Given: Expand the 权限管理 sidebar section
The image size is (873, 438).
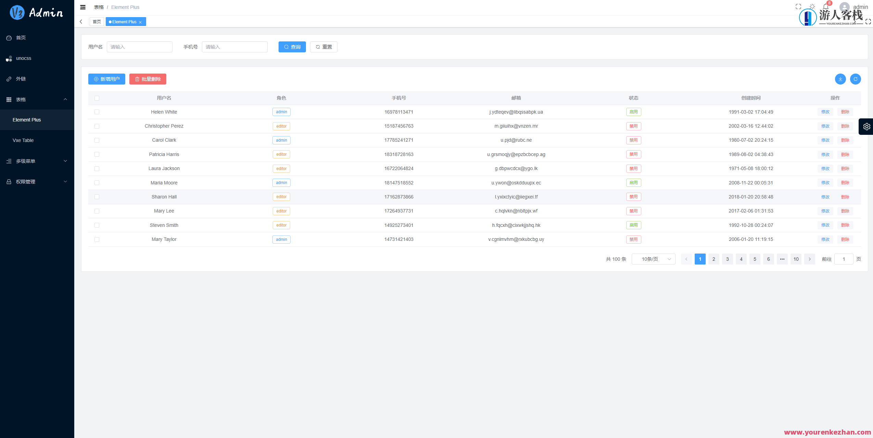Looking at the screenshot, I should [x=37, y=181].
